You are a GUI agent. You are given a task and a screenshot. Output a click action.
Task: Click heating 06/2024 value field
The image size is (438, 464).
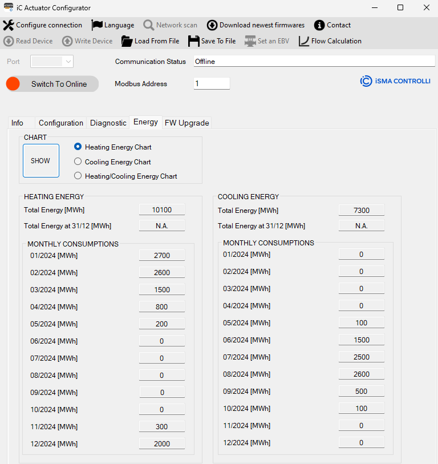(x=162, y=341)
